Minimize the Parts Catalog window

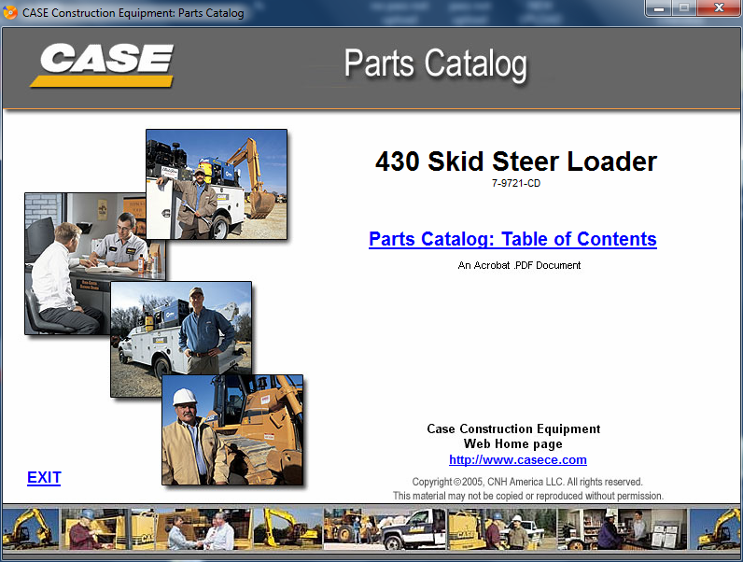[x=659, y=7]
